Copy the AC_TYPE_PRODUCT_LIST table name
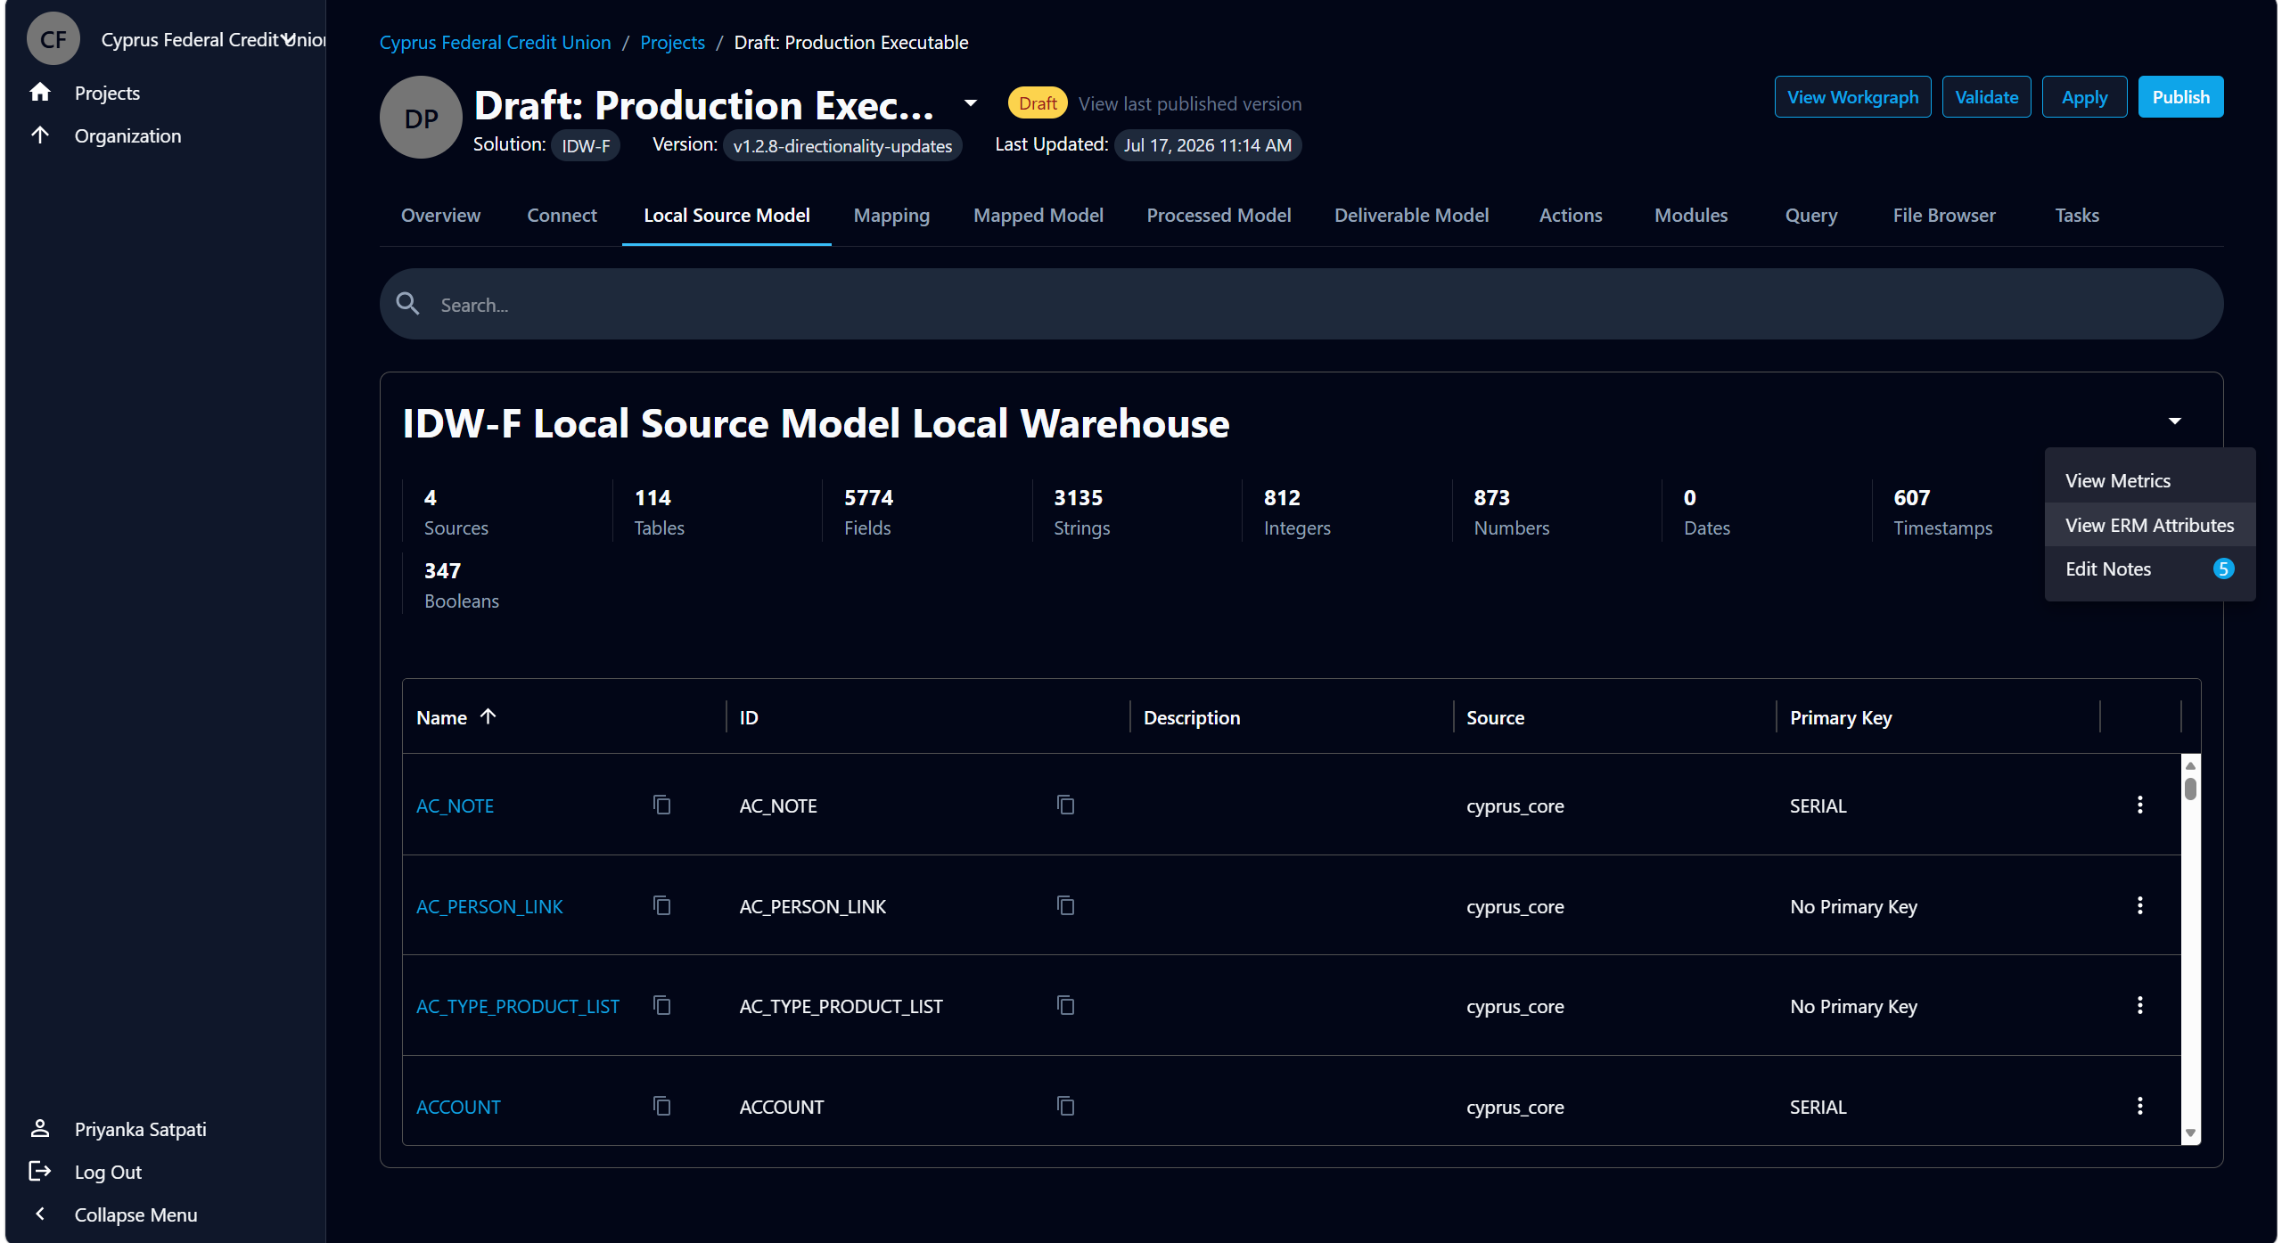This screenshot has width=2282, height=1243. (661, 1005)
